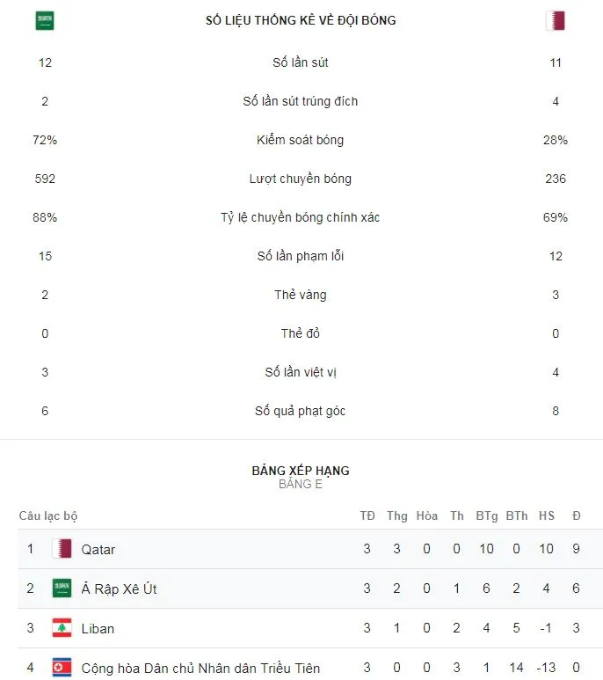Click the Thg column header
The width and height of the screenshot is (603, 680).
(397, 515)
